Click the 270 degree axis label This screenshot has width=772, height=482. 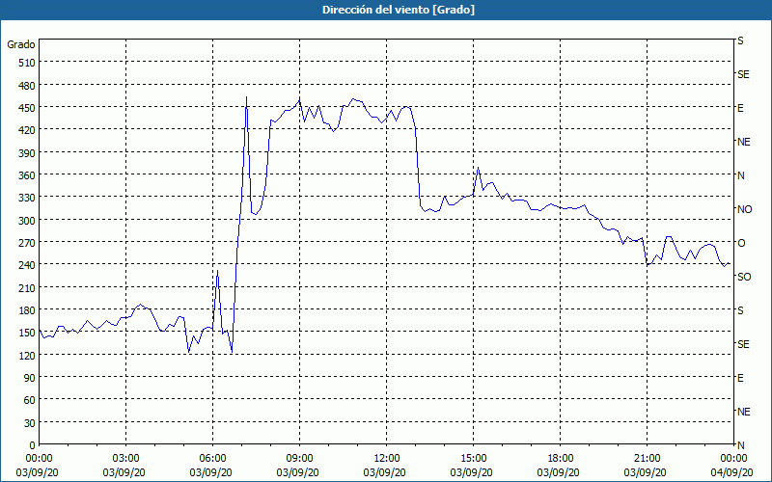coord(27,243)
